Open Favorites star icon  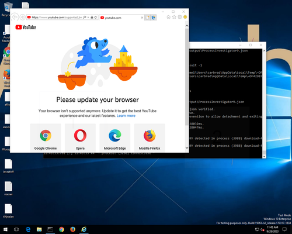point(174,17)
